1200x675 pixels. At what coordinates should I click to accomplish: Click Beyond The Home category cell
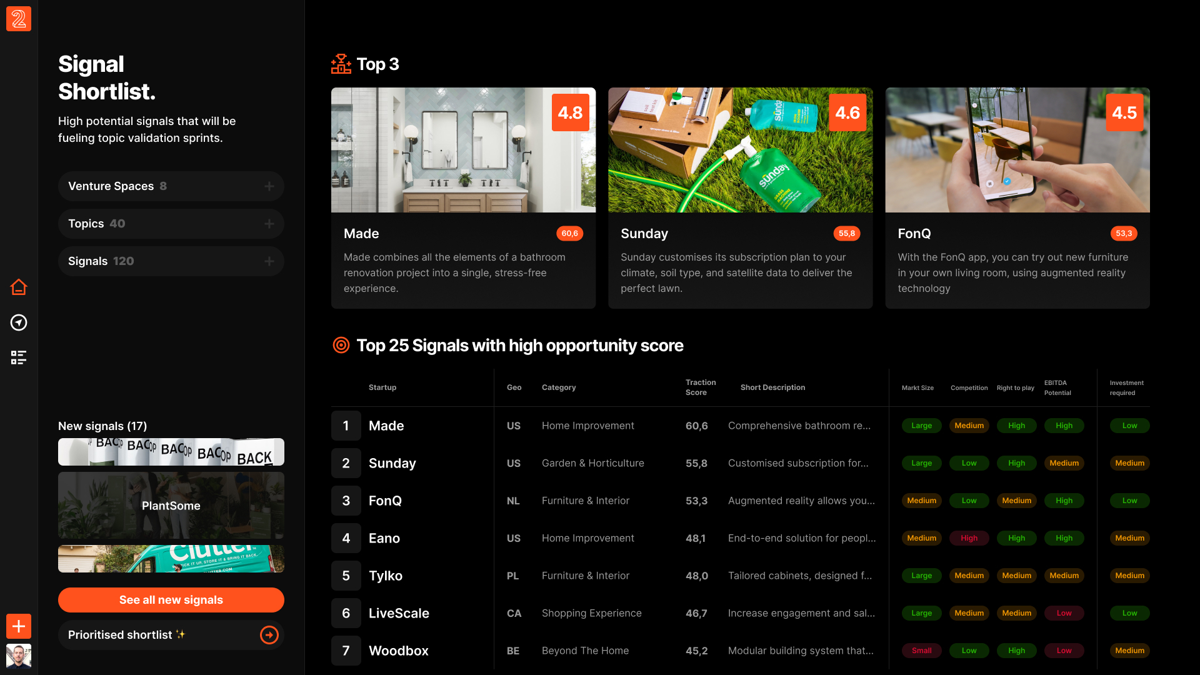click(x=586, y=651)
